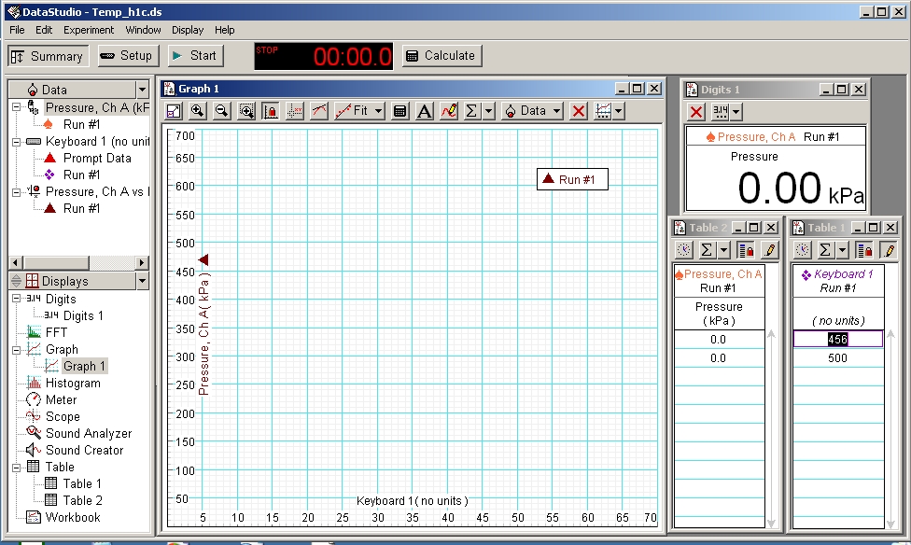Collapse the Keyboard 1 tree node
Screen dimensions: 911x545
coord(17,142)
